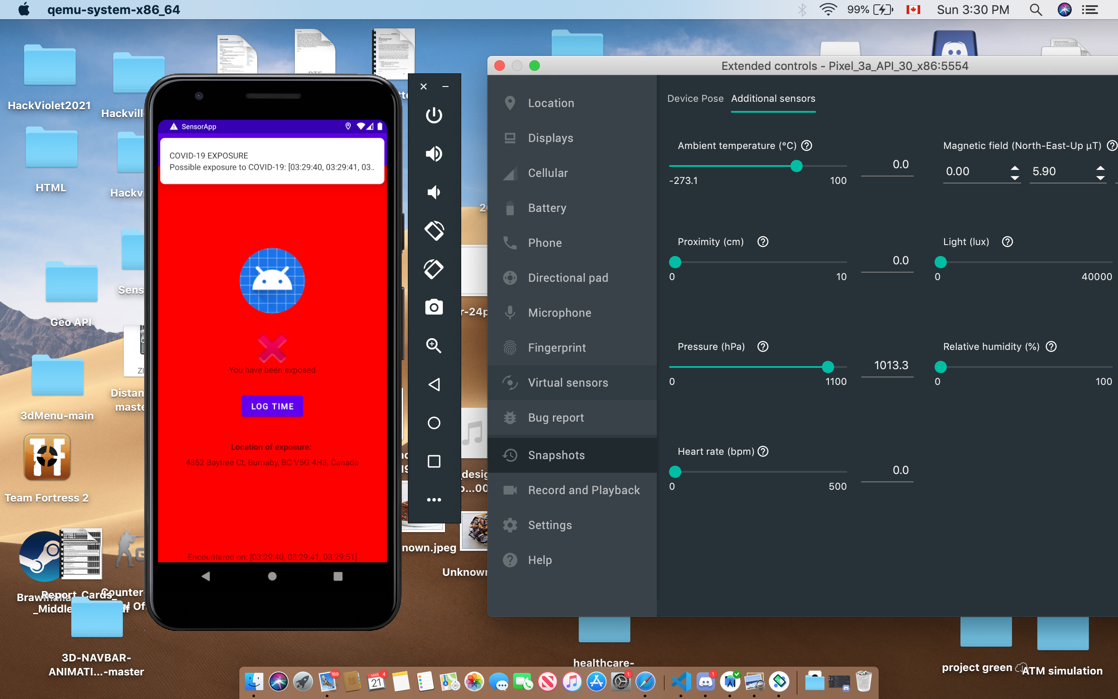This screenshot has height=699, width=1118.
Task: Open Bug report in sidebar
Action: [x=556, y=418]
